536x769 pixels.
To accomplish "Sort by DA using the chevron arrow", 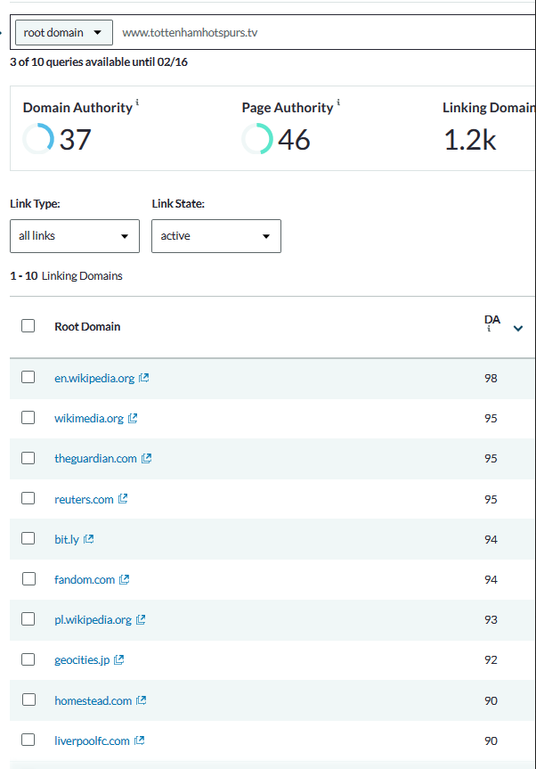I will click(518, 328).
